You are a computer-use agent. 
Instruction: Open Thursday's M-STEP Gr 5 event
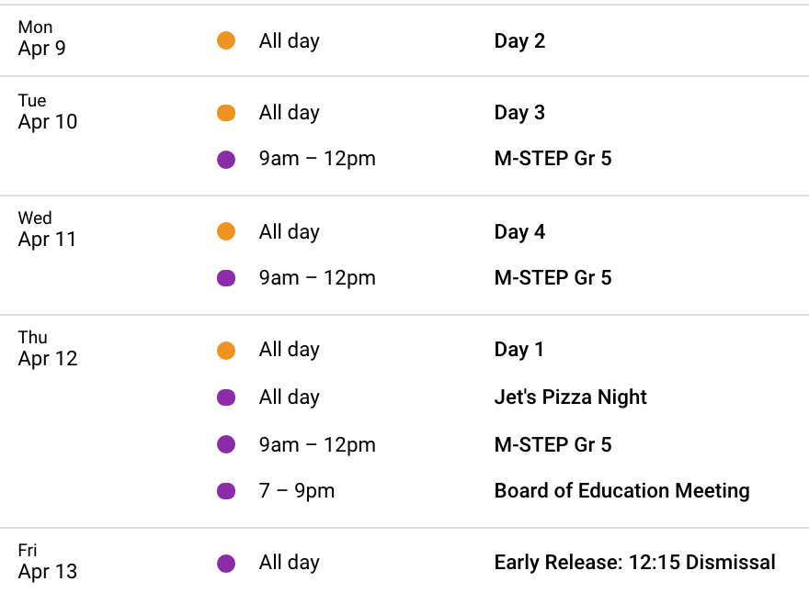tap(553, 444)
